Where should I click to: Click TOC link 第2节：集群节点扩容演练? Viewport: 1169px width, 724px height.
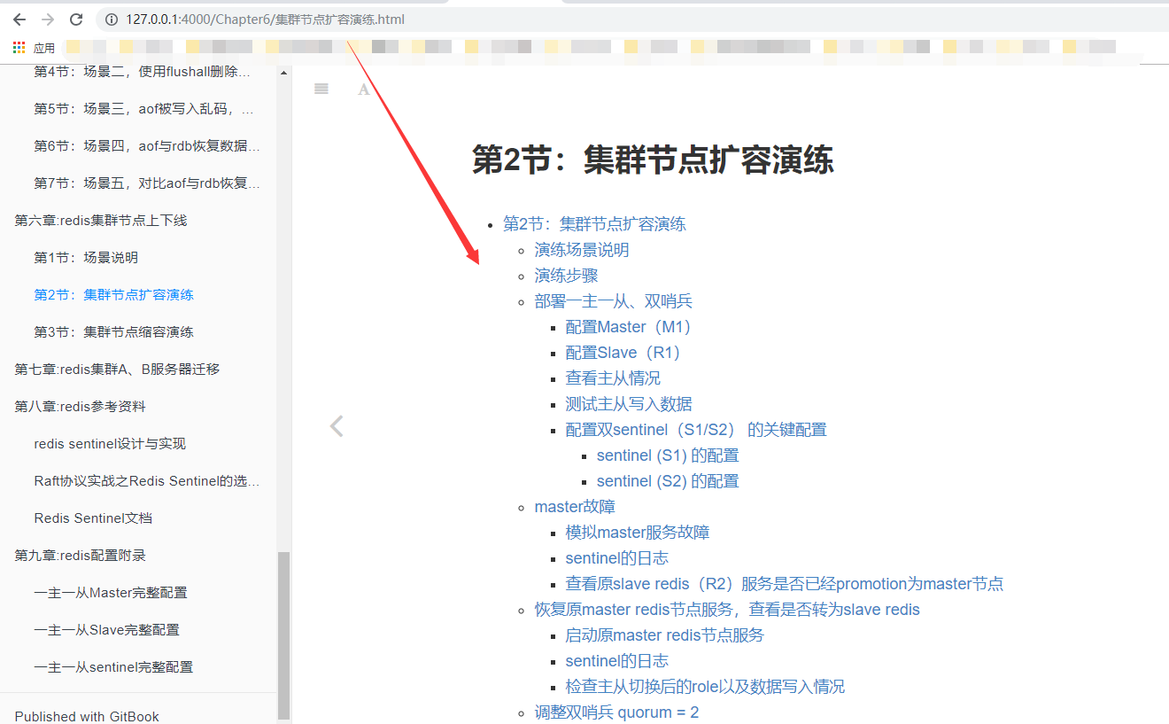(594, 224)
